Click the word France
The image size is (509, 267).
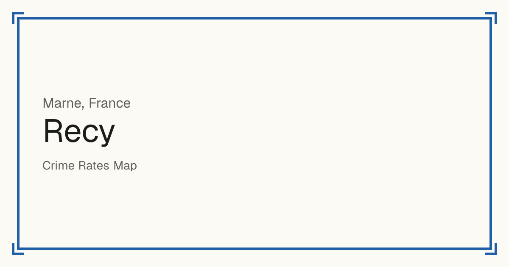pos(110,103)
